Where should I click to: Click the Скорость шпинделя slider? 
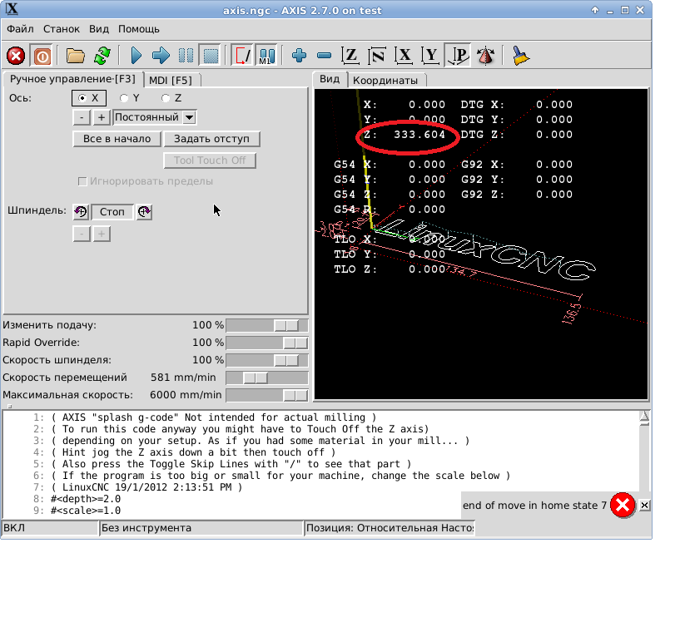tap(267, 360)
